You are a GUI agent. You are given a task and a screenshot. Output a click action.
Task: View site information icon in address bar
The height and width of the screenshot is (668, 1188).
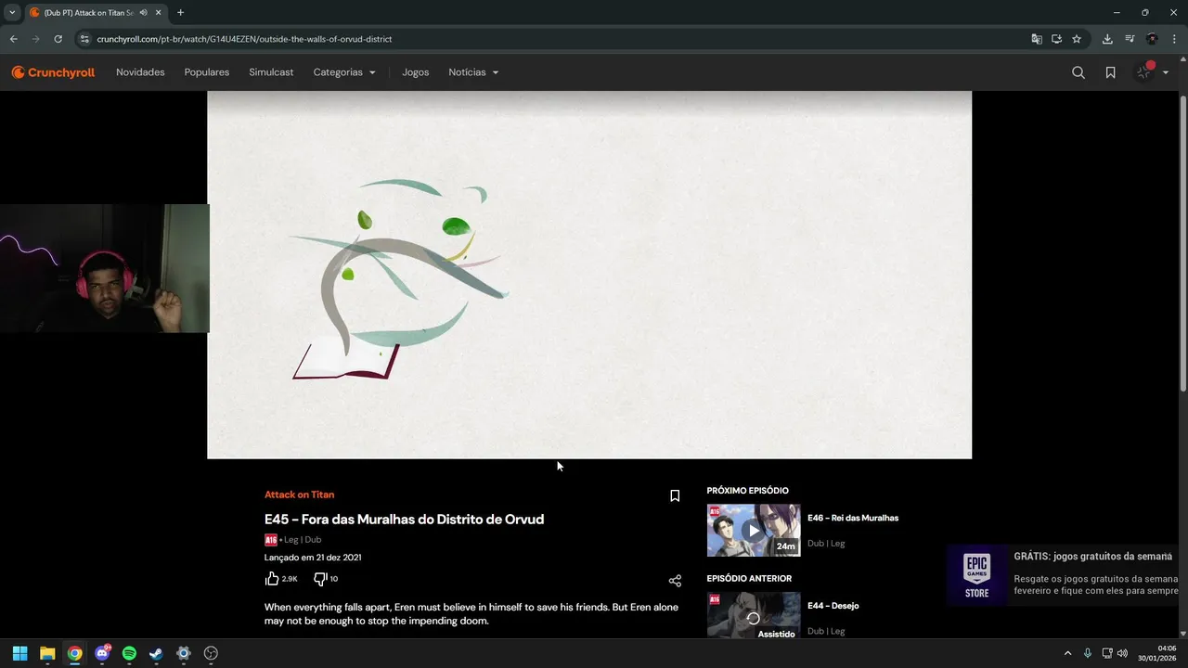(84, 39)
